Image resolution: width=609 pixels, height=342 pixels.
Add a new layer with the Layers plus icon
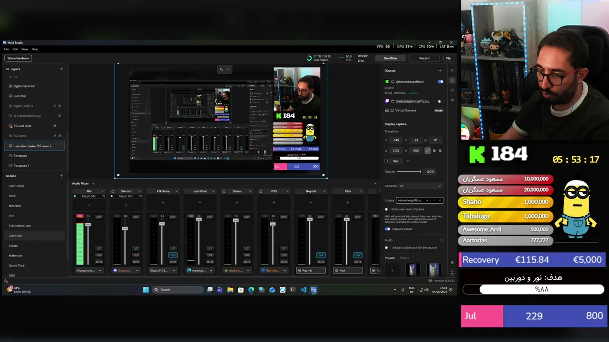coord(61,69)
